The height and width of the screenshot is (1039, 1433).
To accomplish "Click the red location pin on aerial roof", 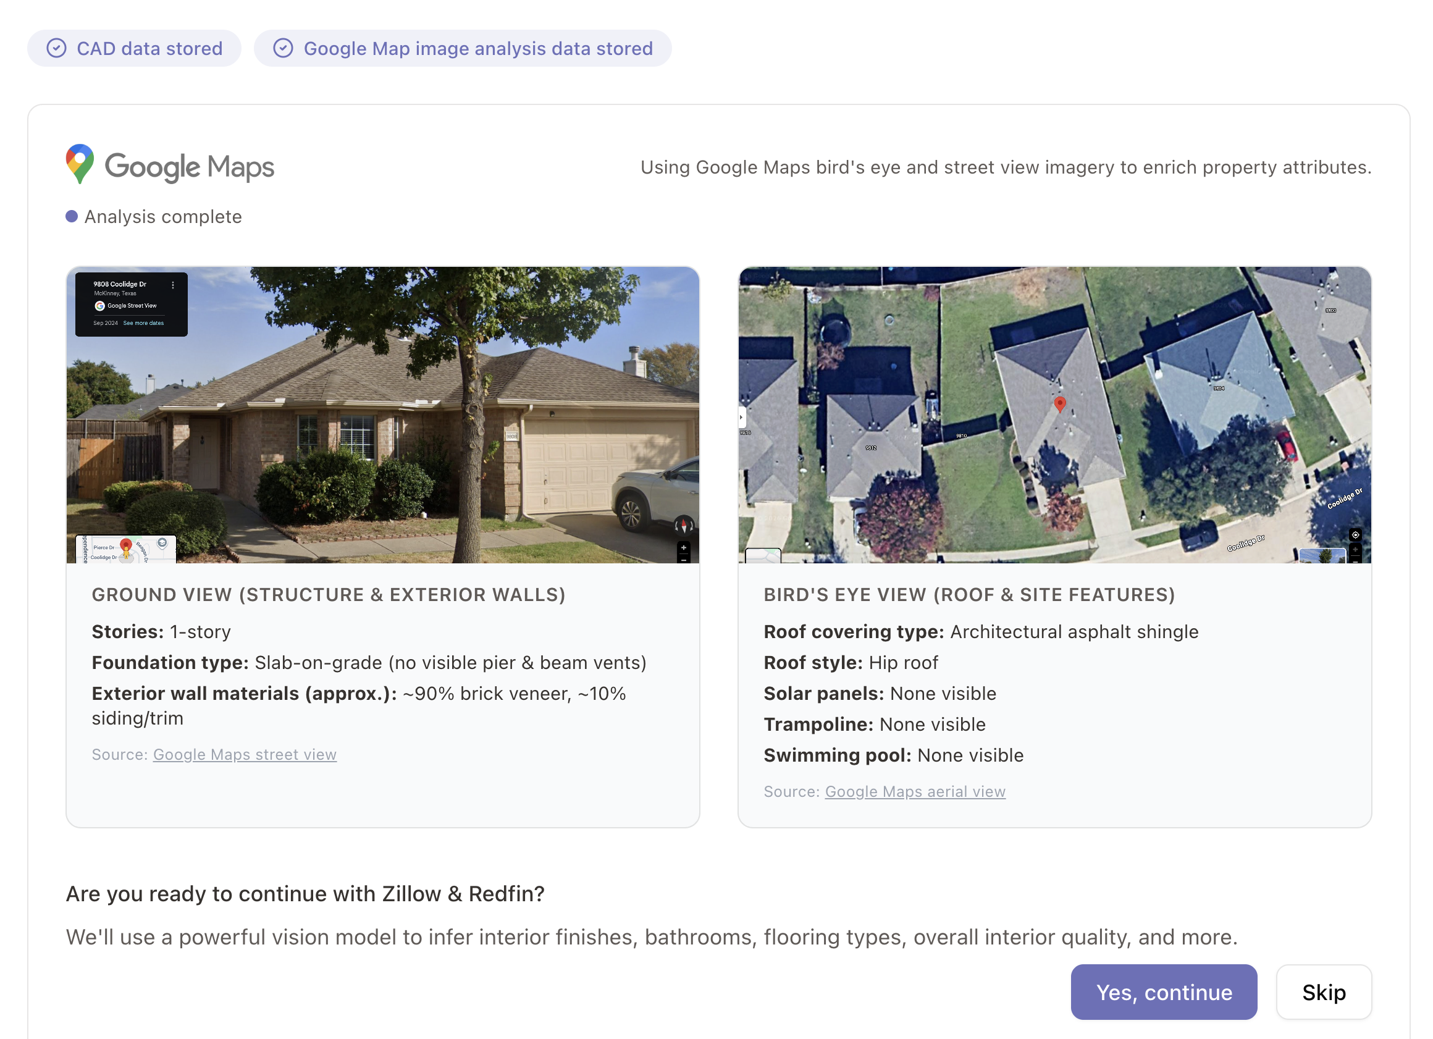I will tap(1059, 403).
